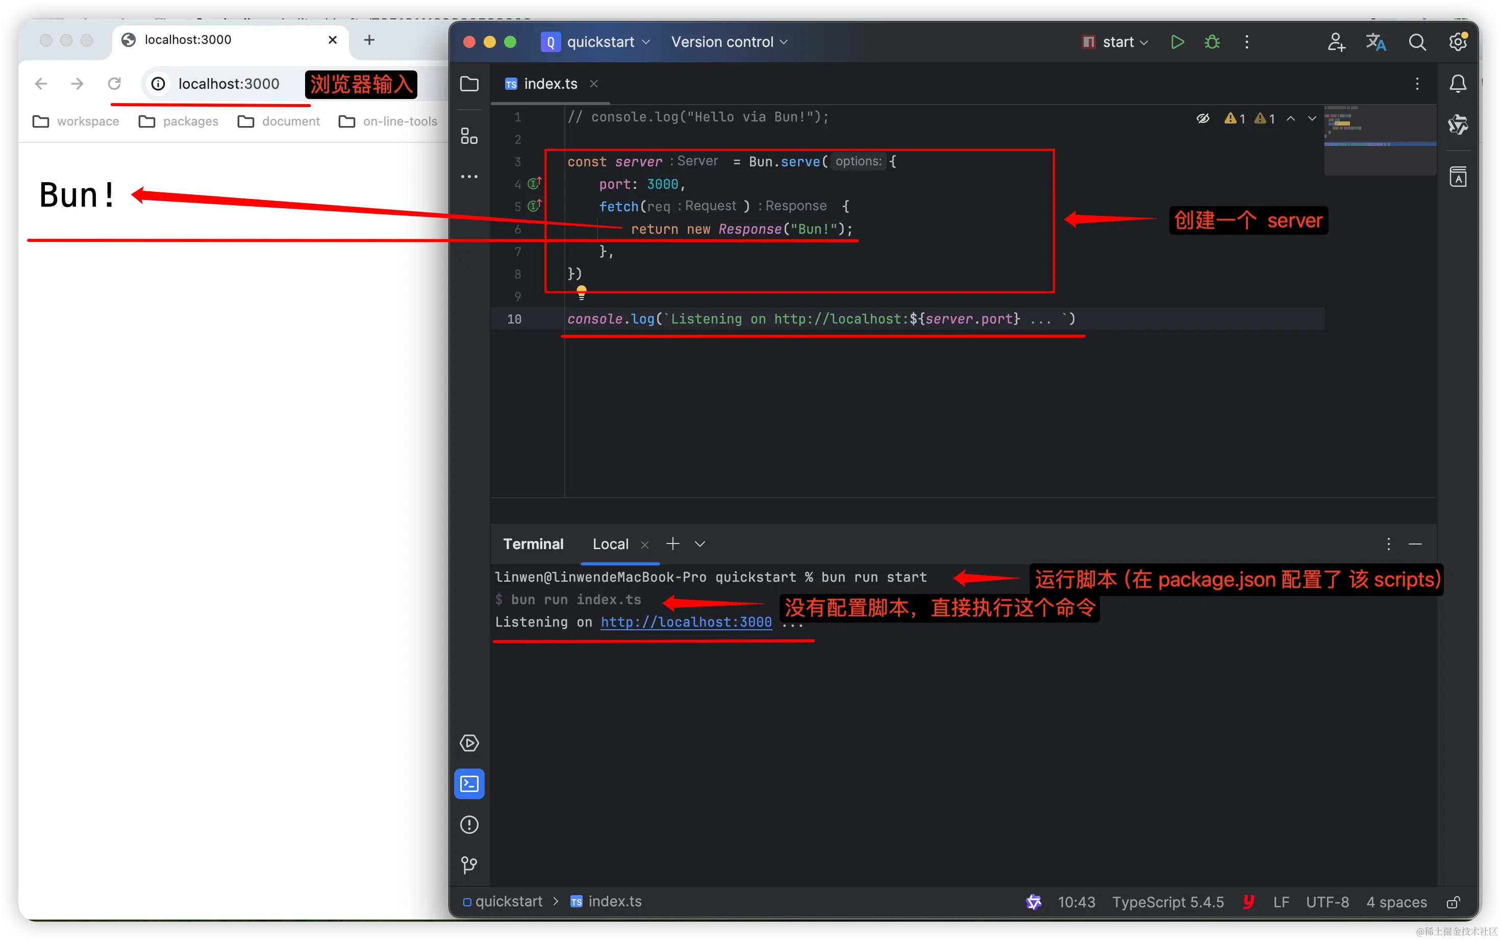Change UTF-8 file encoding

point(1327,902)
